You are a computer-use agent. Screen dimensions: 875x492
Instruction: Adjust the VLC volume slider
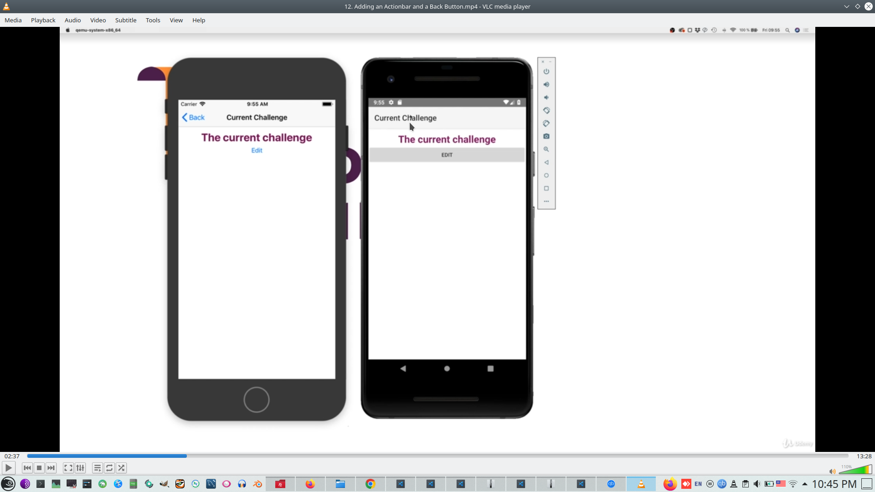(x=856, y=470)
